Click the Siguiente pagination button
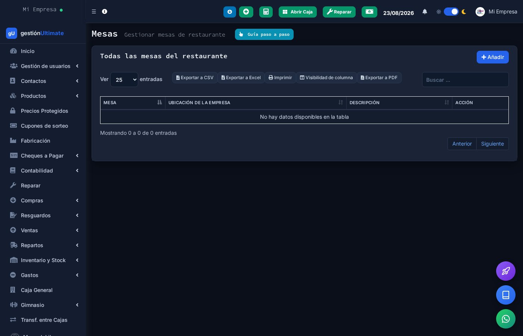 pos(492,144)
